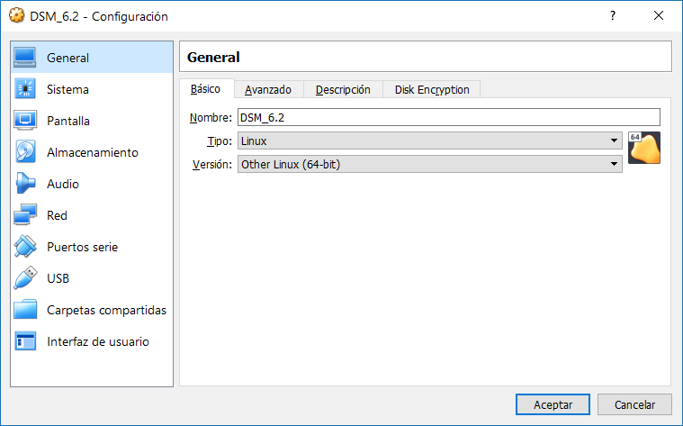Click the Audio speaker icon
The width and height of the screenshot is (683, 426).
click(x=25, y=184)
